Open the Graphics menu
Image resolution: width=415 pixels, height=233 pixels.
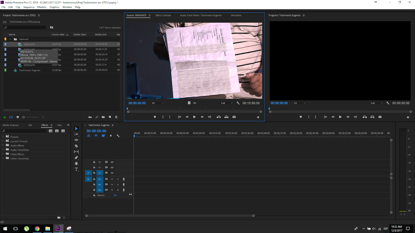54,7
